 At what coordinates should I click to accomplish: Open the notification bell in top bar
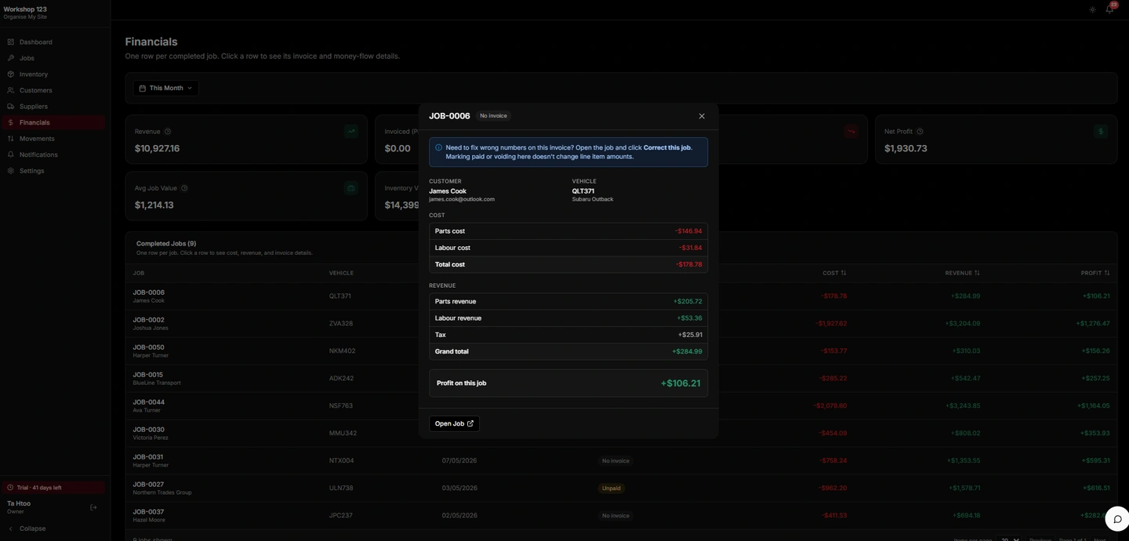1109,9
